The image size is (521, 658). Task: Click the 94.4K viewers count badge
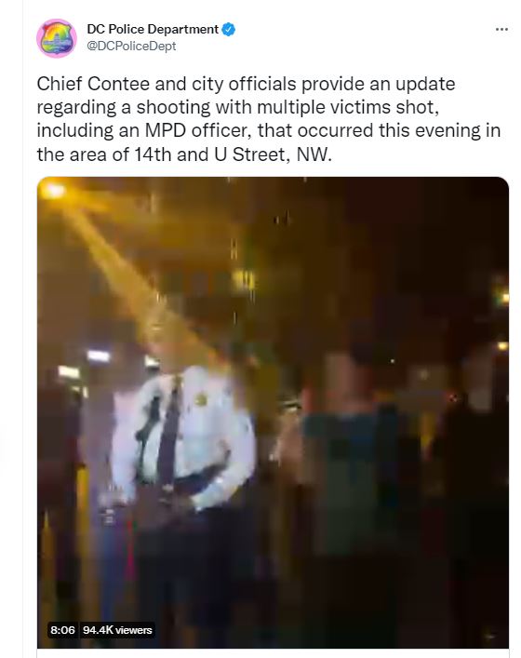coord(117,630)
